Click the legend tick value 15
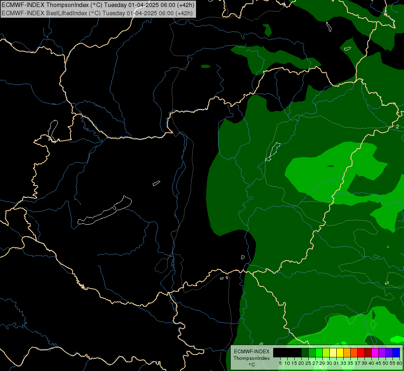 [x=294, y=363]
